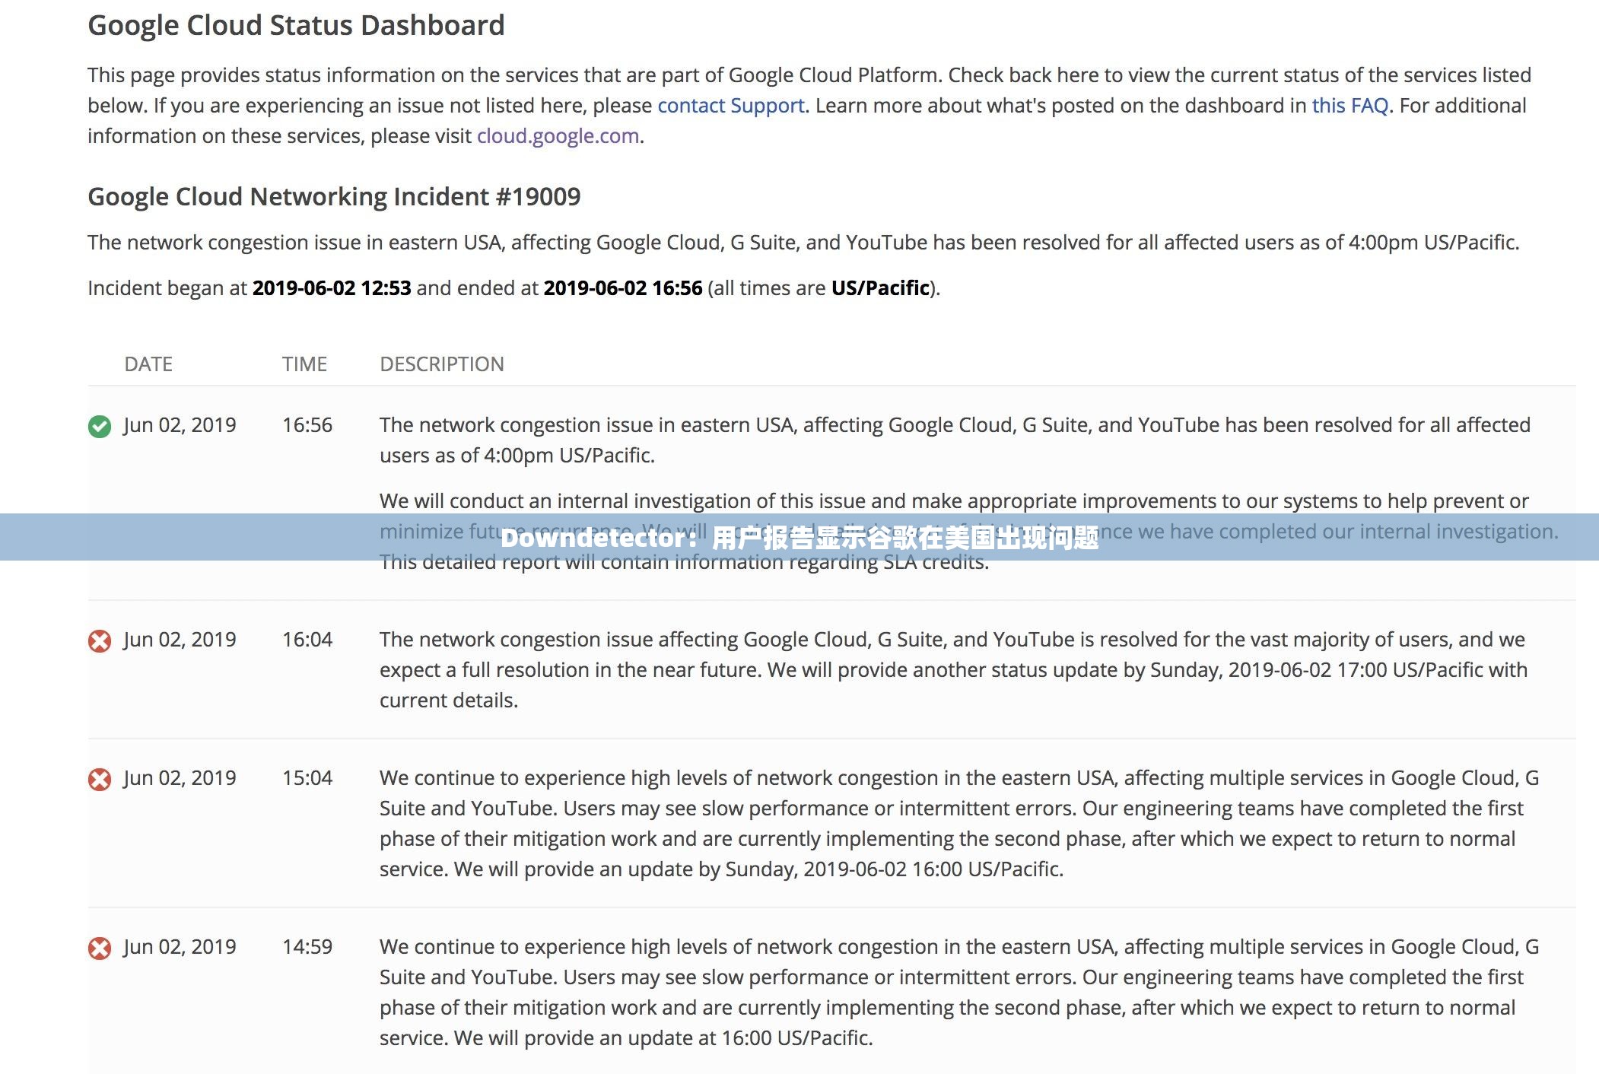Click the Jun 02, 2019 date at 15:04
1599x1074 pixels.
tap(180, 778)
